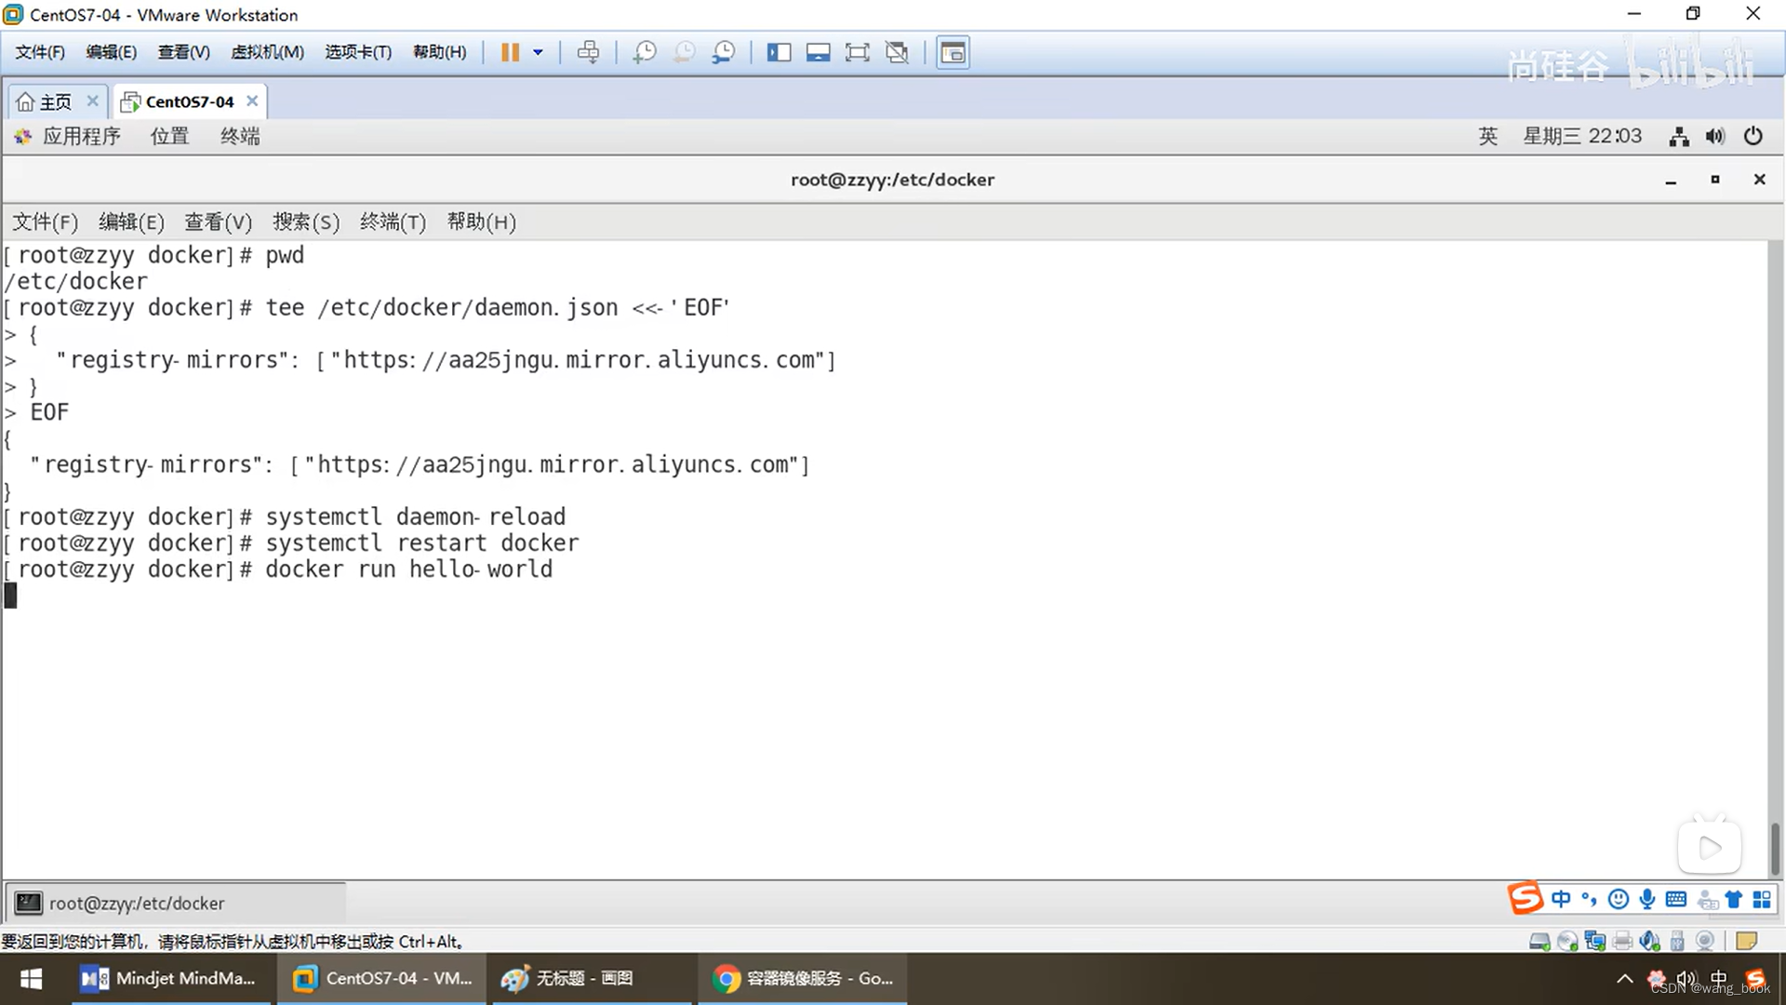Click the Send Ctrl+Alt+Del toolbar icon
Image resolution: width=1786 pixels, height=1005 pixels.
click(588, 52)
